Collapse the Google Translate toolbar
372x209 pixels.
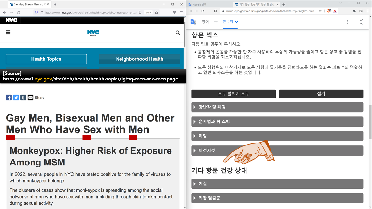[x=361, y=22]
